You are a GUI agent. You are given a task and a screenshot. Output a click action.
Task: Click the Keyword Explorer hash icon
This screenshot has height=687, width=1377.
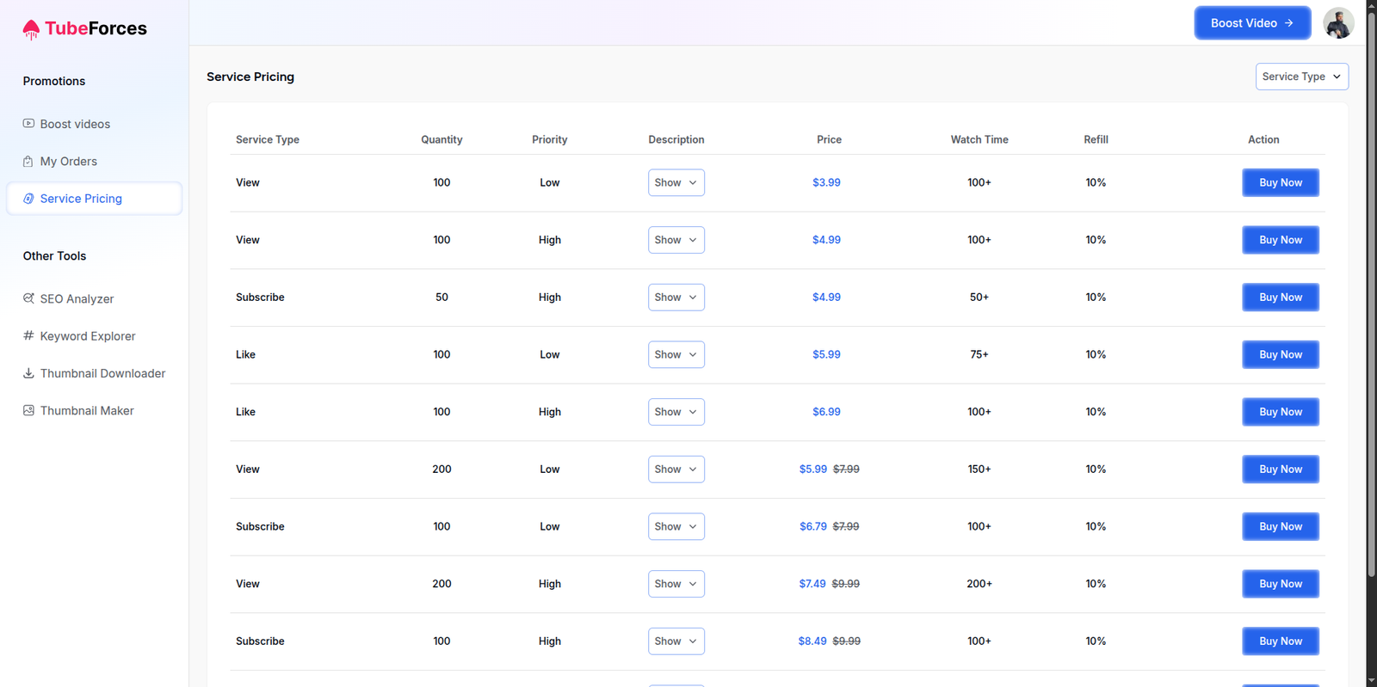[28, 335]
